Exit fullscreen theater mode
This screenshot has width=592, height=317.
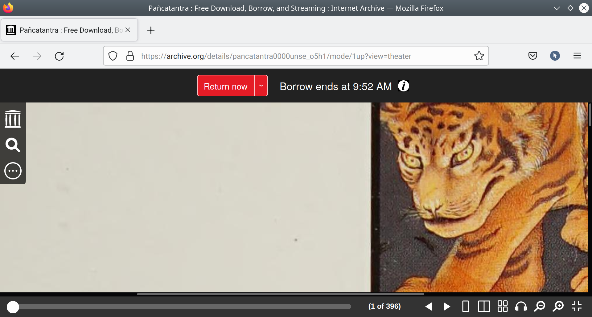576,307
